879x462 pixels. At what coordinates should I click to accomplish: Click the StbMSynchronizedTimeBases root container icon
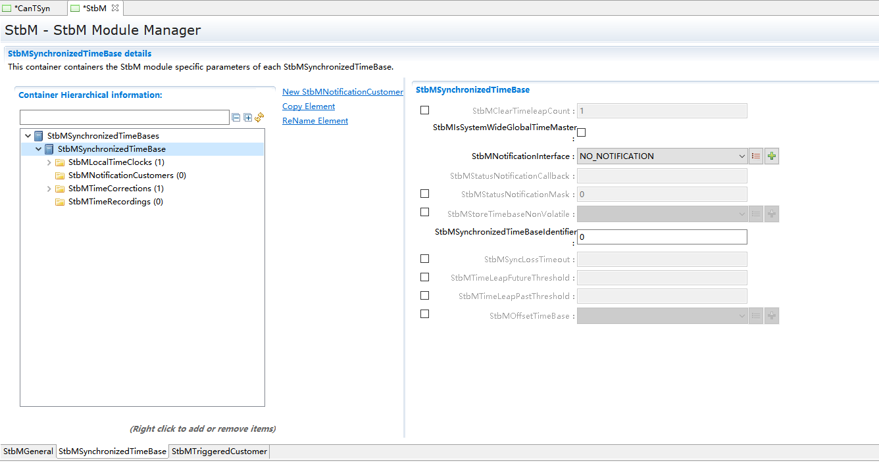click(x=39, y=136)
